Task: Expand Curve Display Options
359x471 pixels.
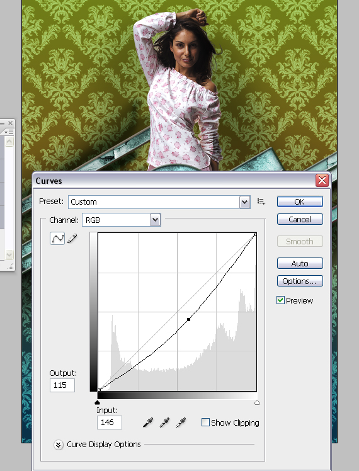Action: click(x=59, y=445)
